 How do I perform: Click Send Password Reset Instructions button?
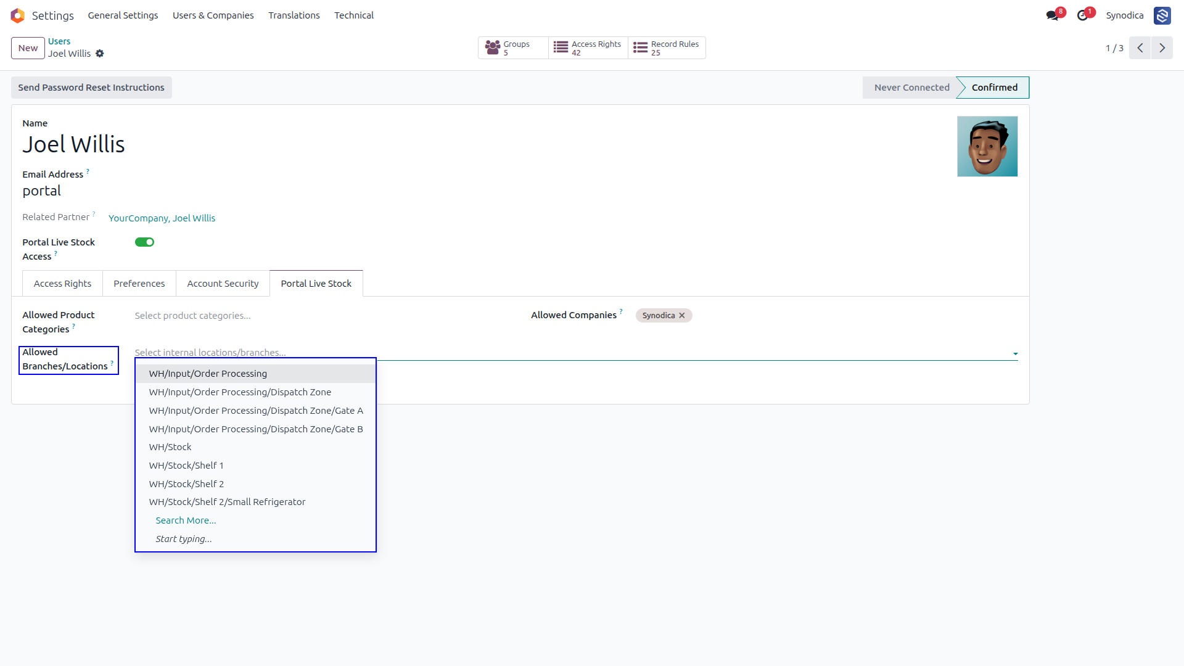click(91, 88)
